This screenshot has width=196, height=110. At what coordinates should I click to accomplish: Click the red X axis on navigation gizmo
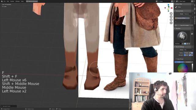click(172, 8)
